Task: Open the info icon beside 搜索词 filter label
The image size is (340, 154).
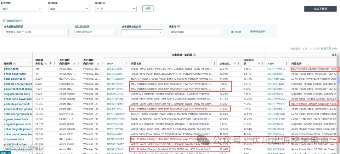Action: [x=178, y=26]
